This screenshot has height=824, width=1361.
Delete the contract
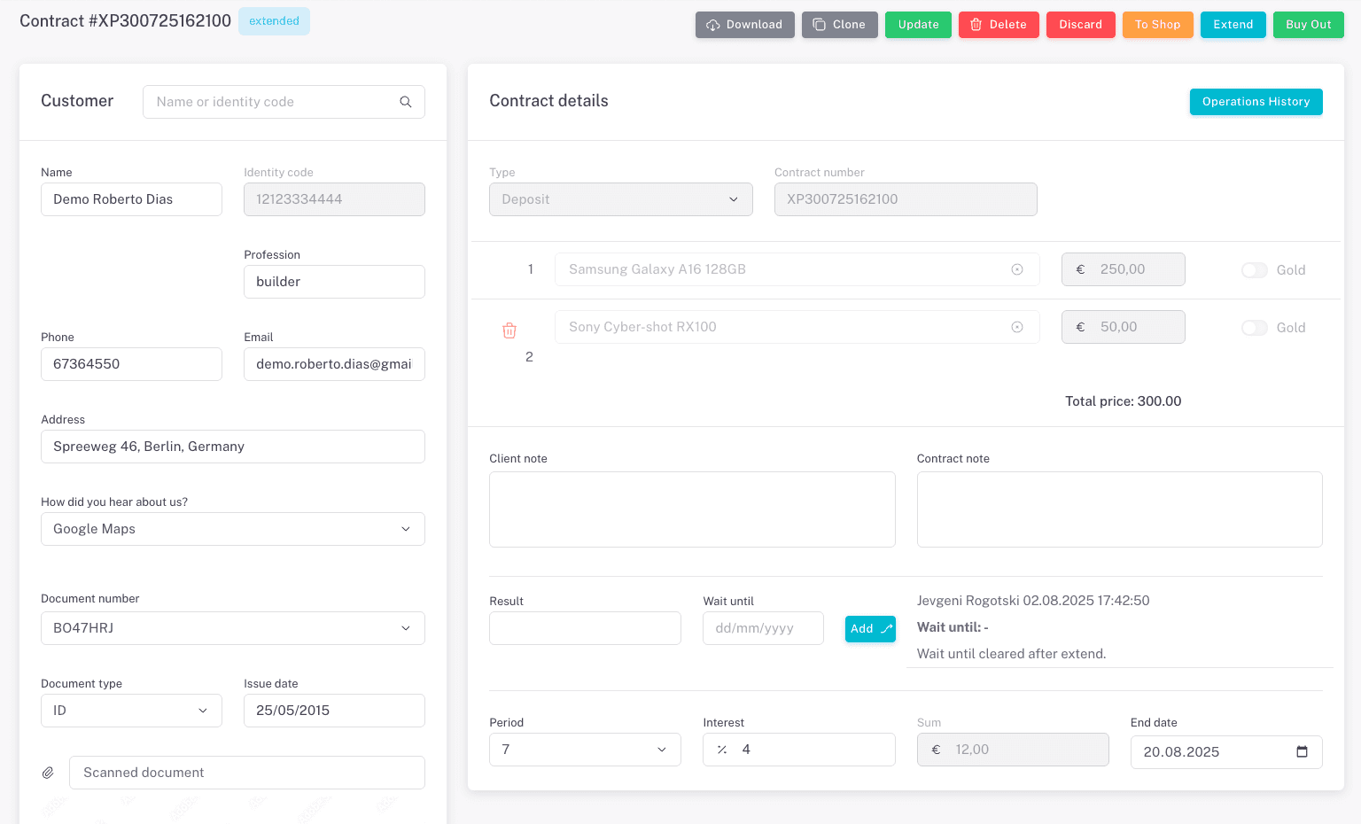click(999, 25)
